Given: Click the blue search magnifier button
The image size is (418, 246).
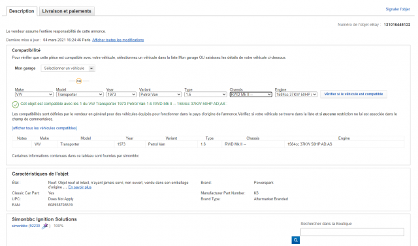Looking at the screenshot, I should click(295, 240).
